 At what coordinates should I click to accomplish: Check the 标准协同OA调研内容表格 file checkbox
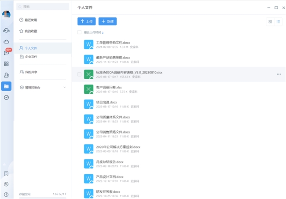79,74
